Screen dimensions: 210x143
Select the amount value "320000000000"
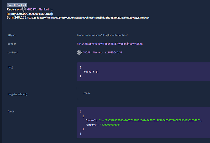coord(110,125)
